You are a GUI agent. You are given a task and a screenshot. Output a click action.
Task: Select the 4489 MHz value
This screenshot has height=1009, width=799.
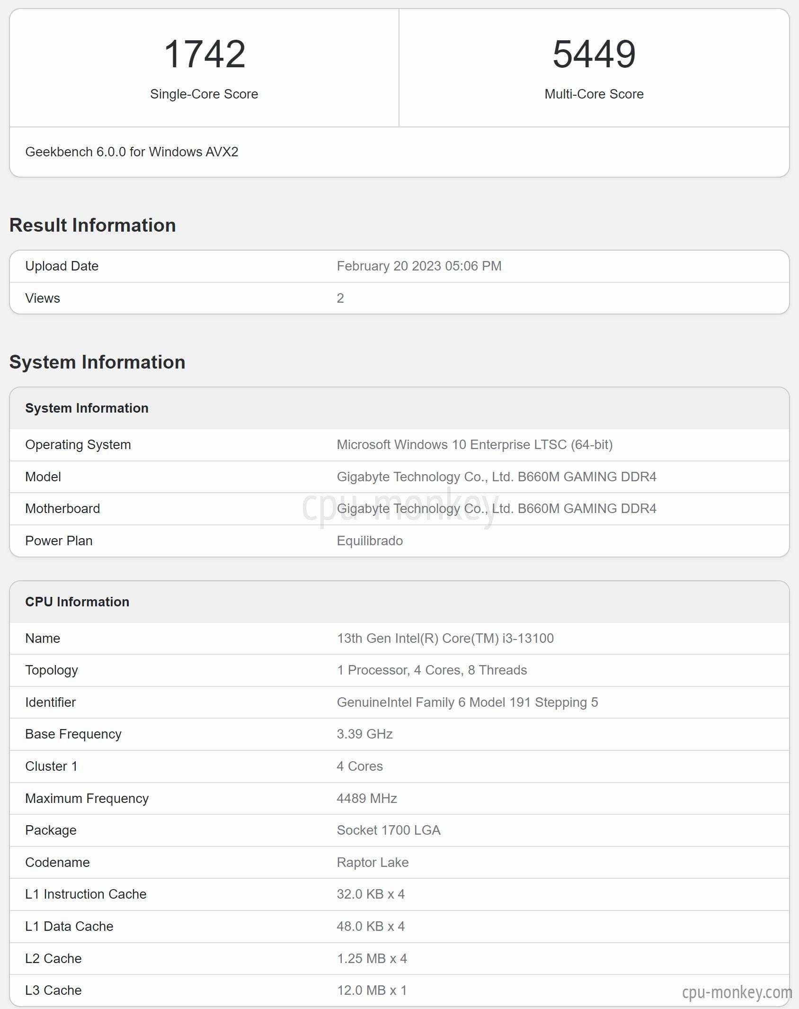(x=367, y=798)
